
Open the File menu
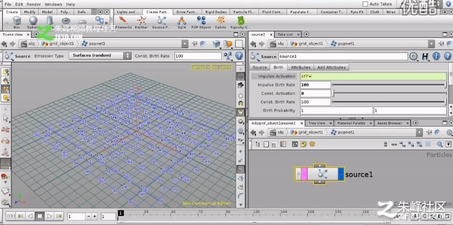coord(8,5)
